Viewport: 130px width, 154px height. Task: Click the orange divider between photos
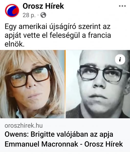coord(65,84)
